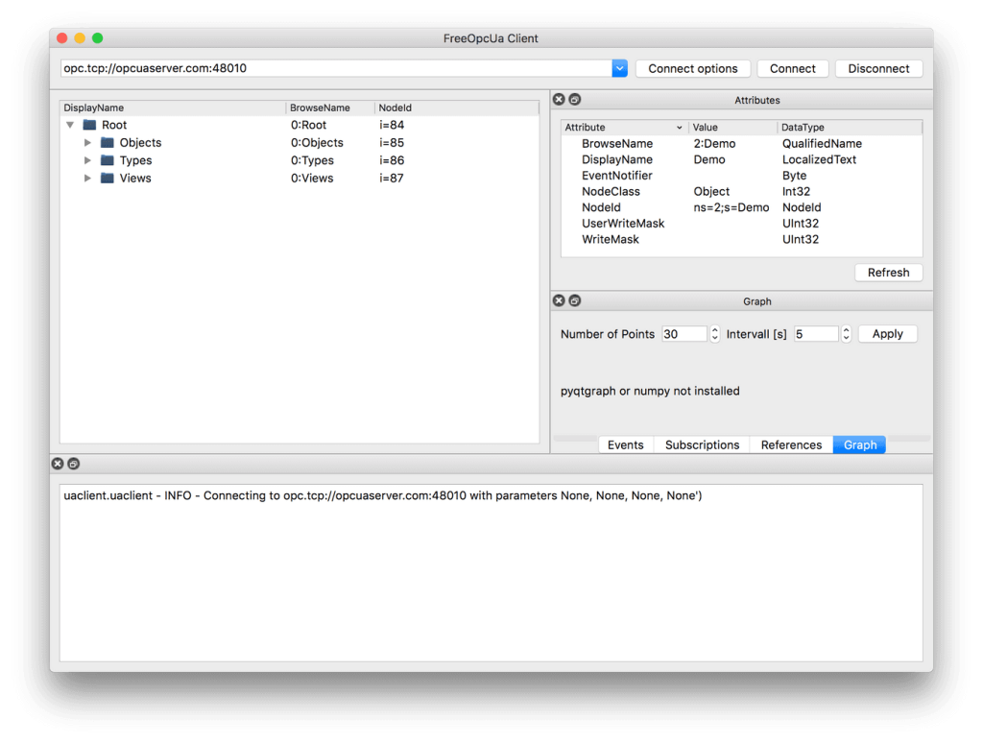Switch to the Events tab

click(x=625, y=444)
